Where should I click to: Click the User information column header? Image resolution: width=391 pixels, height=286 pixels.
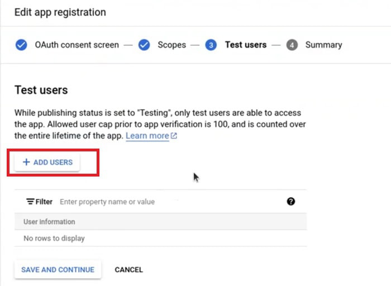tap(49, 222)
